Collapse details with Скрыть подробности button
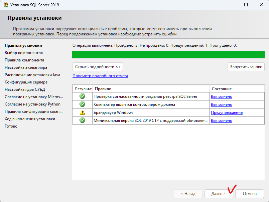 coord(98,67)
